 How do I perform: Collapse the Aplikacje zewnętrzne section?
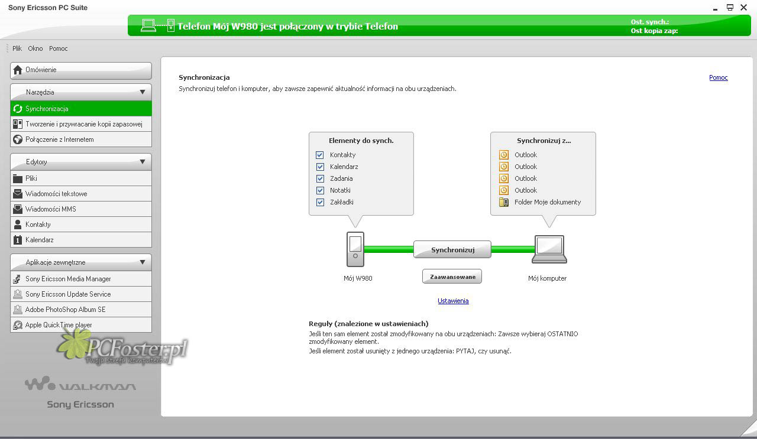[x=143, y=262]
